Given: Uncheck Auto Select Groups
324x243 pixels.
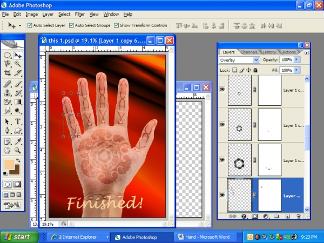Looking at the screenshot, I should point(71,25).
